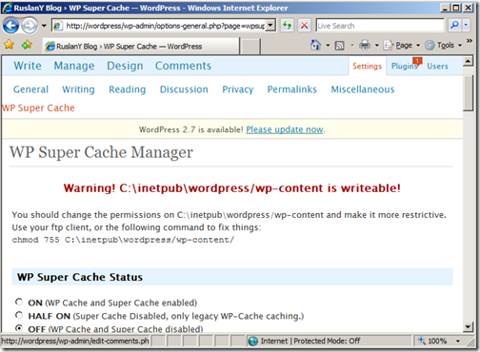Open a new blank tab

click(x=250, y=47)
